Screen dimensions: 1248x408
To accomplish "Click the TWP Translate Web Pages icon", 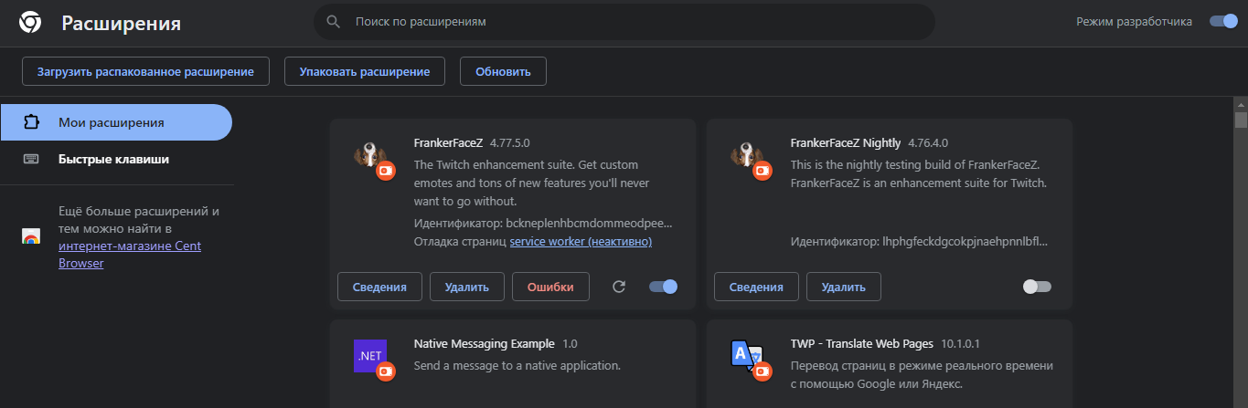I will click(x=749, y=357).
